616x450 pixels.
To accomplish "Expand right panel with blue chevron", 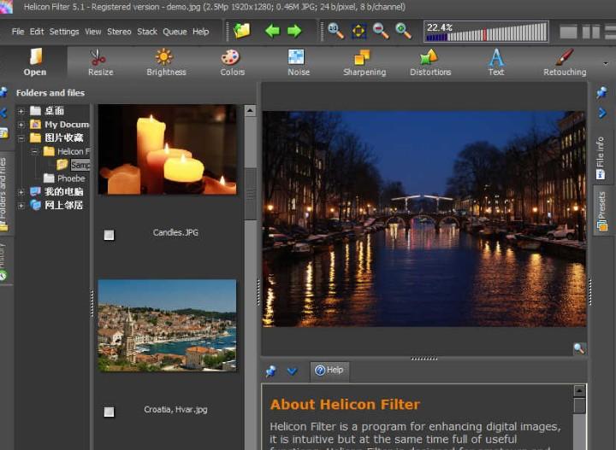I will [602, 113].
